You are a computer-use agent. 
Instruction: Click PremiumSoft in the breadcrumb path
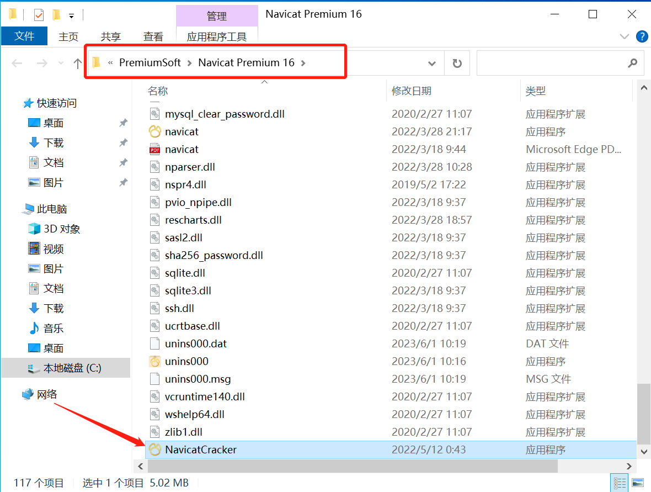click(x=150, y=62)
